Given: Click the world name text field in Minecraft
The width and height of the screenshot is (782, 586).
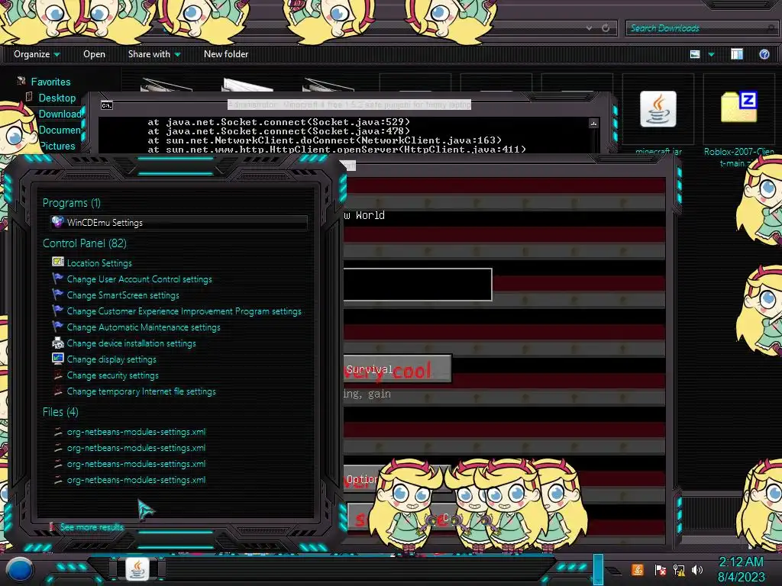Looking at the screenshot, I should coord(418,285).
